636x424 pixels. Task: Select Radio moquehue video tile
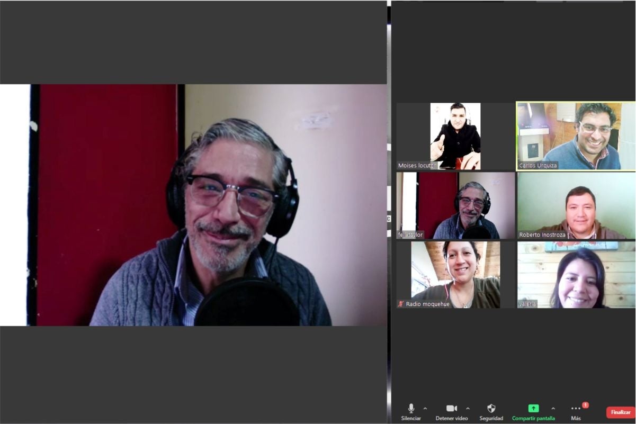coord(455,275)
